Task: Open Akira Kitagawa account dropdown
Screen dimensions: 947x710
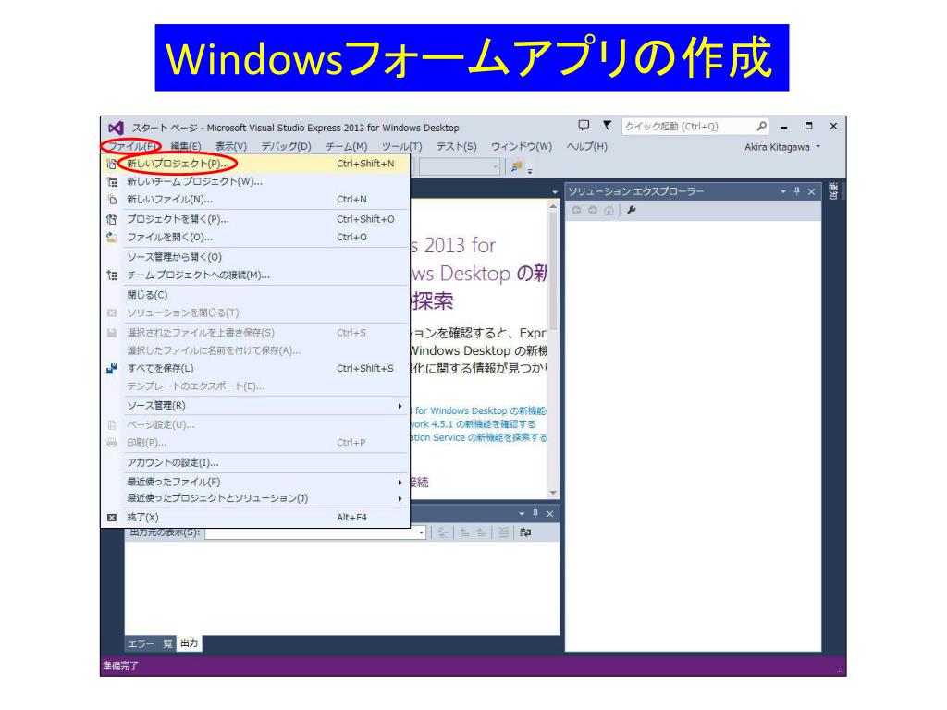Action: coord(782,147)
